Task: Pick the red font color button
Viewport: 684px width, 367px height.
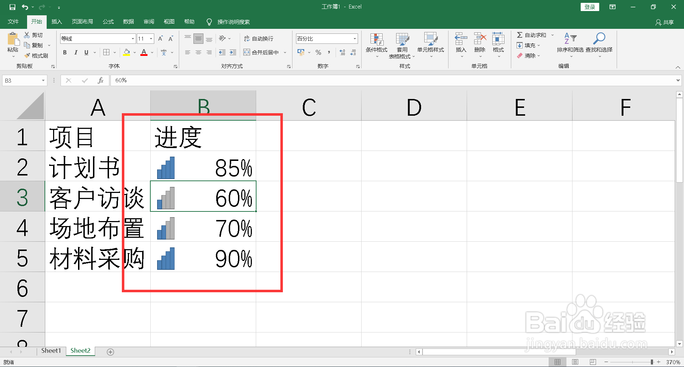Action: (144, 52)
